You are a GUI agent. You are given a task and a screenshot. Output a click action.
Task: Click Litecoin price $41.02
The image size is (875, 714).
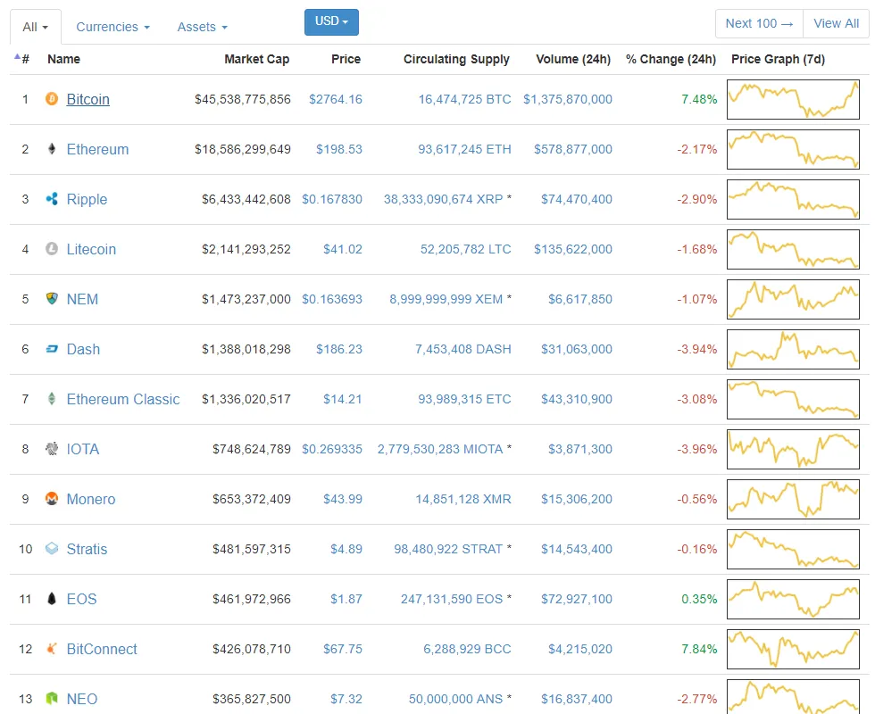(x=343, y=249)
